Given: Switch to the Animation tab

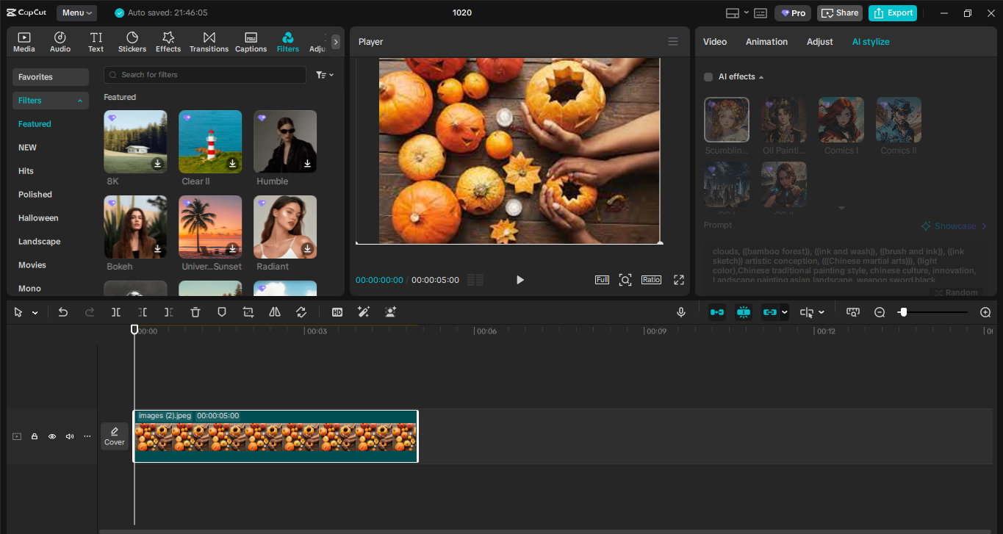Looking at the screenshot, I should coord(766,41).
